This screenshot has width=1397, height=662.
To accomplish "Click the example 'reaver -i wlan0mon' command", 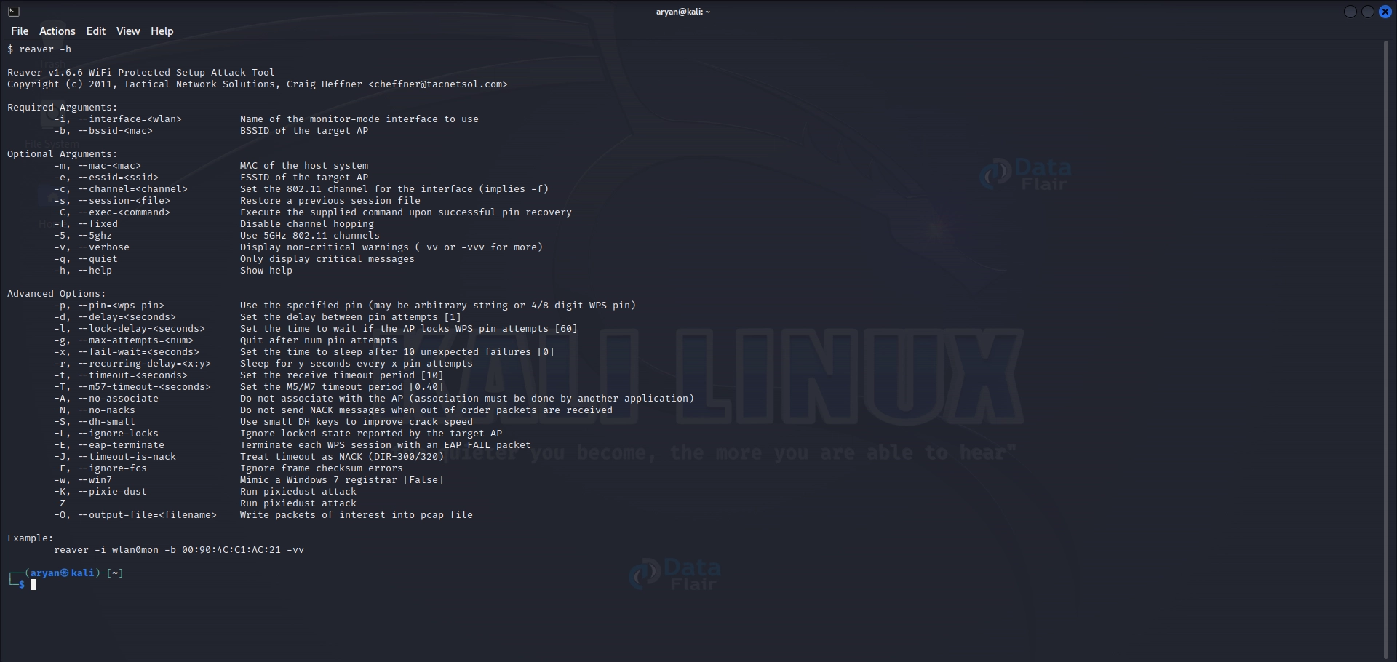I will tap(179, 550).
